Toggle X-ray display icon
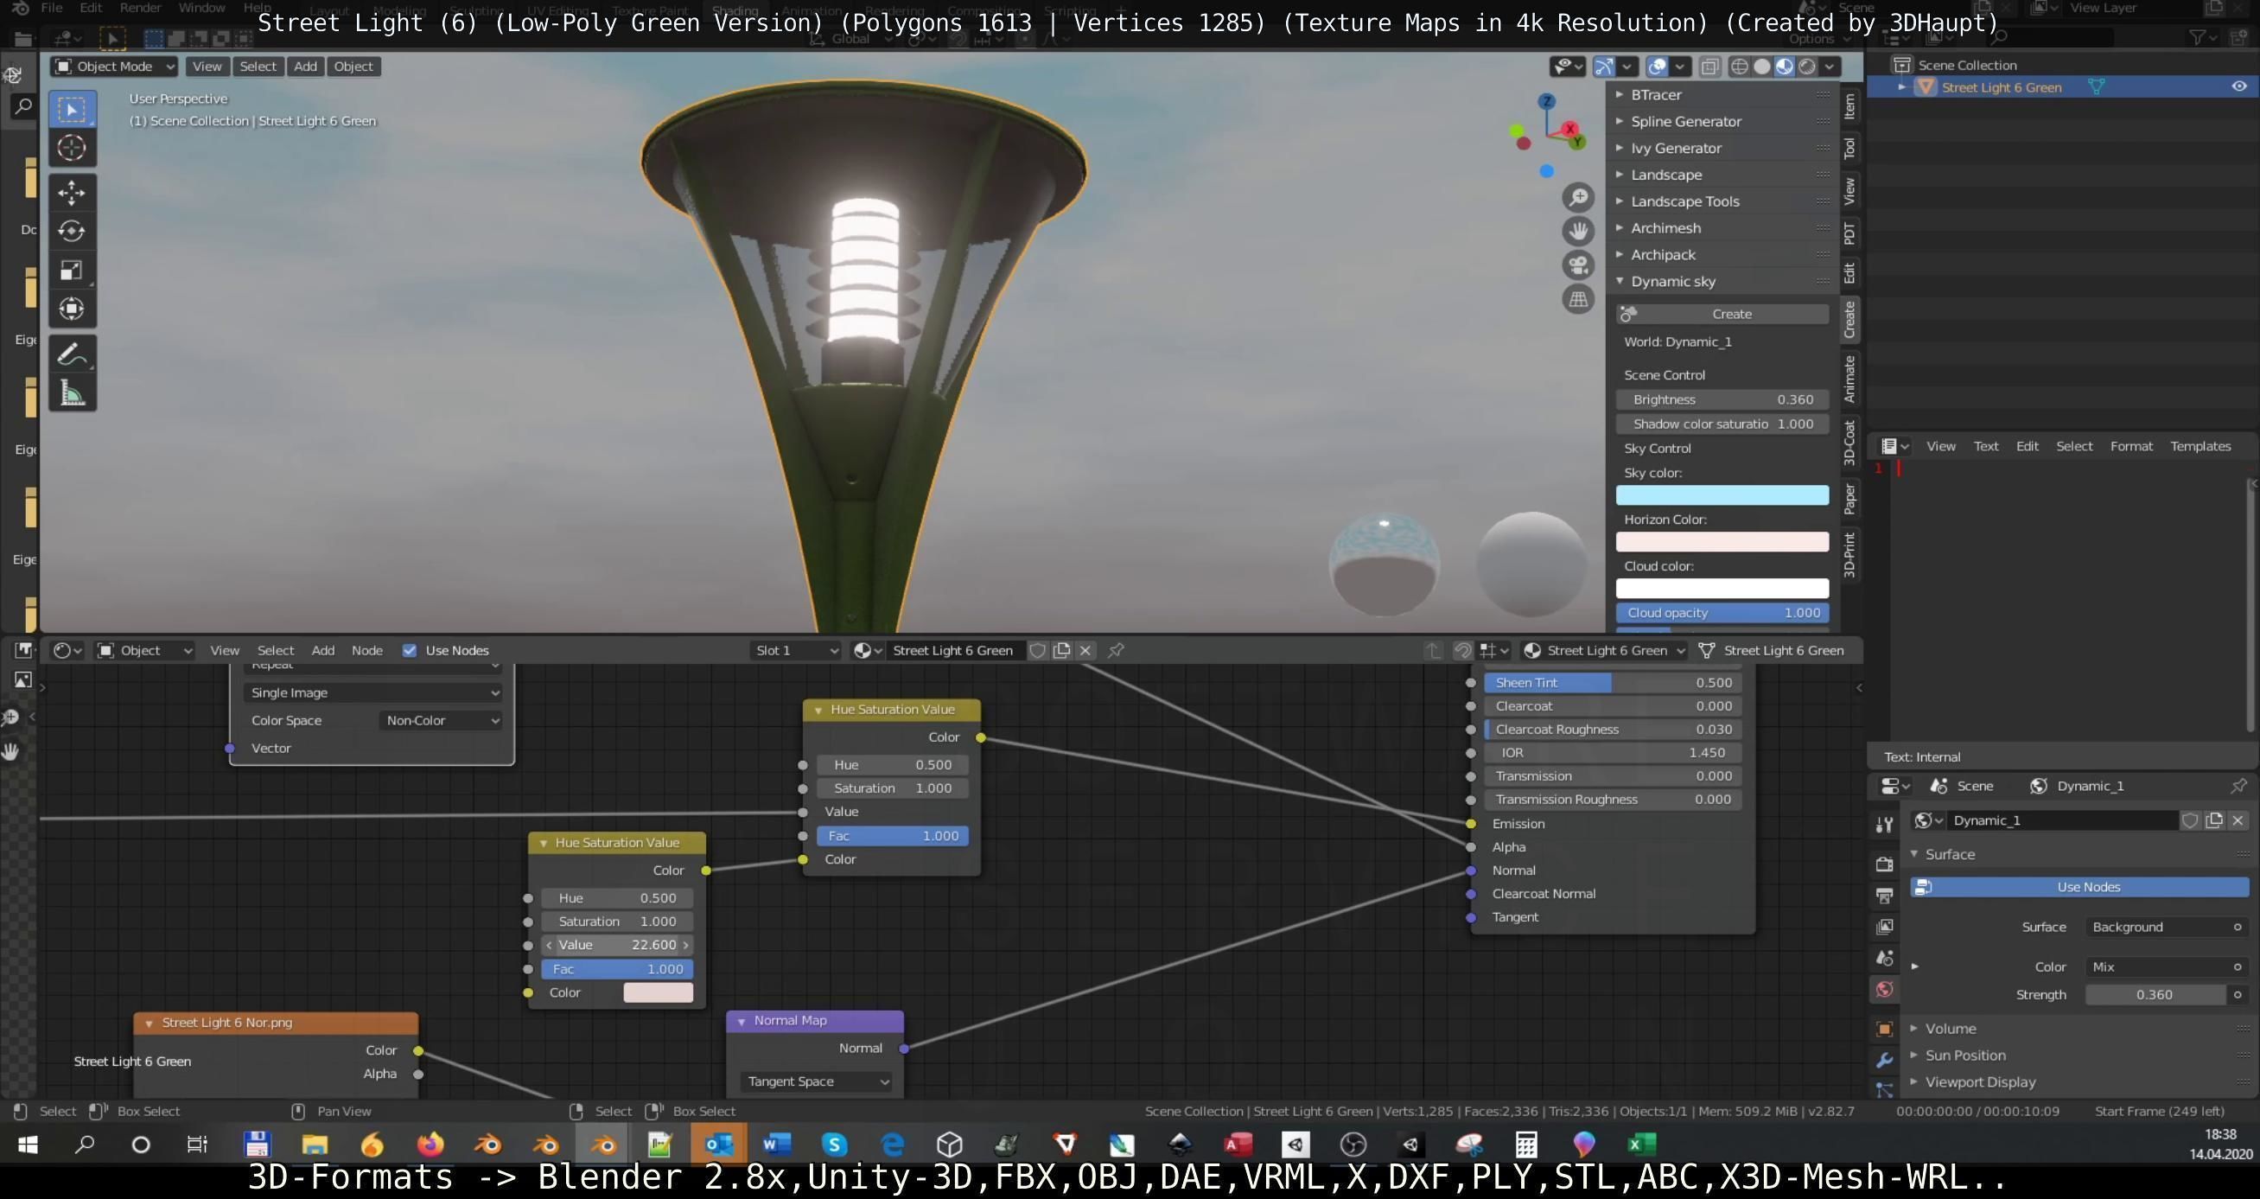The width and height of the screenshot is (2260, 1199). point(1709,67)
